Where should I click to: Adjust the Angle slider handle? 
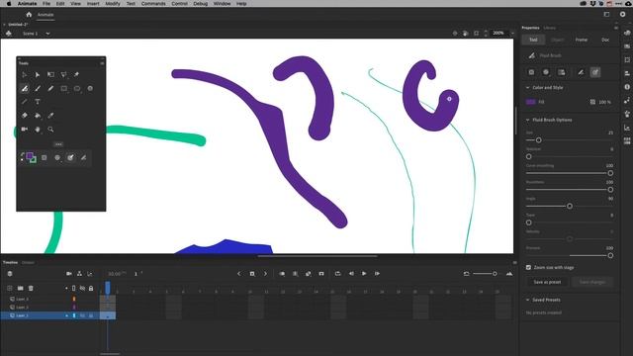click(x=570, y=206)
